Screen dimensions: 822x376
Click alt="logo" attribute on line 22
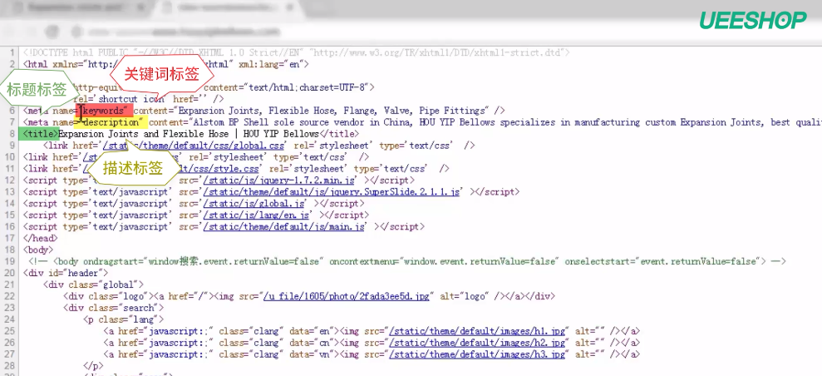coord(464,296)
